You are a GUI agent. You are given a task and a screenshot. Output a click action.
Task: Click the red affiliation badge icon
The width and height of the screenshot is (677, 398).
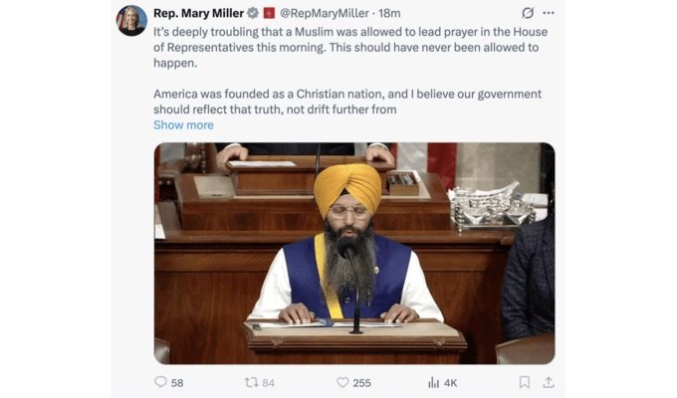[269, 13]
